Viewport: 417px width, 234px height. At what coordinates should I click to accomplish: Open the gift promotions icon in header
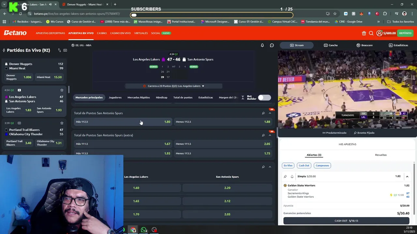point(364,33)
